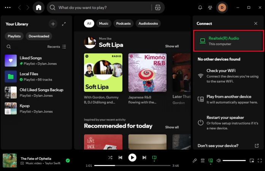Click the search magnifier icon in top bar
Viewport: 265px width, 171px height.
pos(52,8)
